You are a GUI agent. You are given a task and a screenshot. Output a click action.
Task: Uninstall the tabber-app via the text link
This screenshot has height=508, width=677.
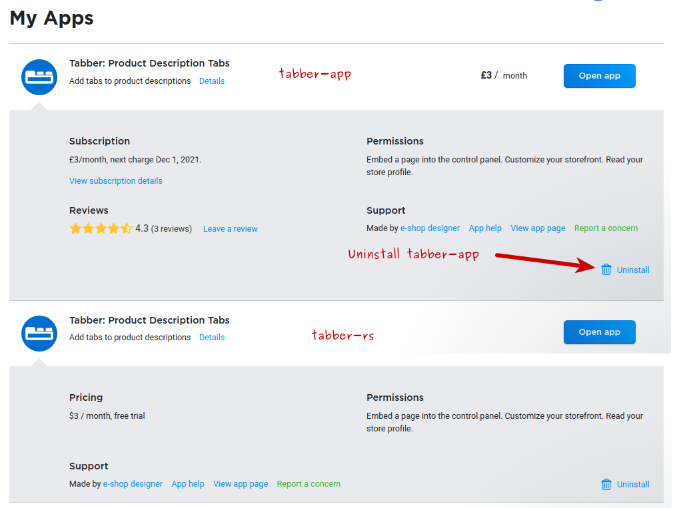(633, 270)
